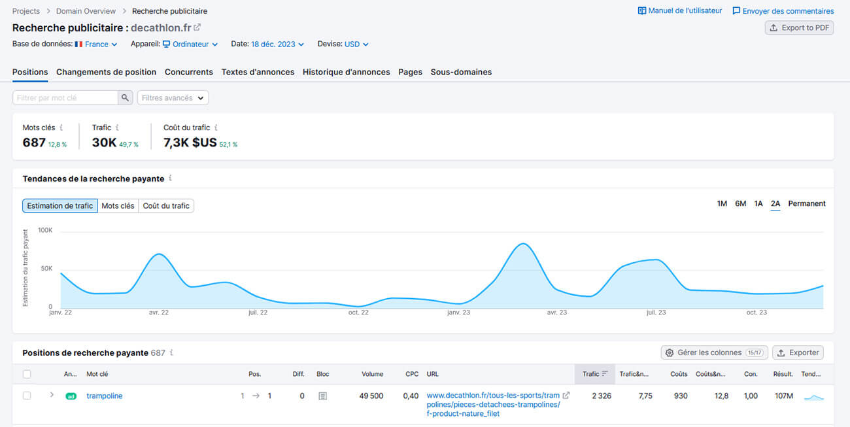
Task: Set chart range to 1M
Action: click(722, 203)
